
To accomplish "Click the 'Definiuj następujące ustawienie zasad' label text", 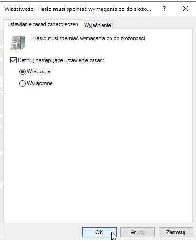I will (x=61, y=60).
